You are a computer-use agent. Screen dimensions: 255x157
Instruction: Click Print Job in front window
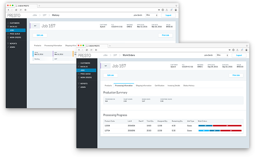pos(236,75)
